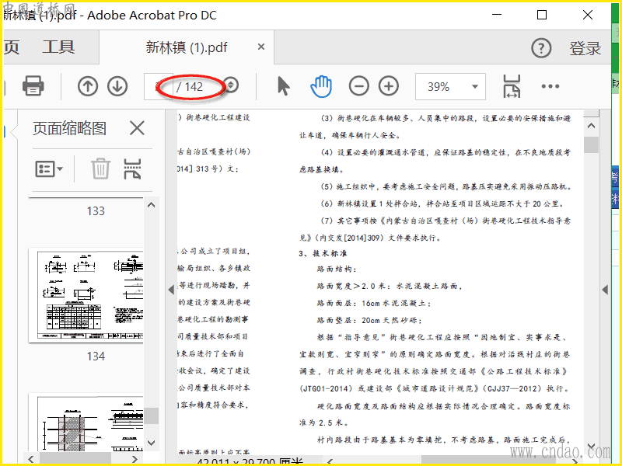Delete selected page with trash icon
This screenshot has height=466, width=622.
click(x=100, y=169)
